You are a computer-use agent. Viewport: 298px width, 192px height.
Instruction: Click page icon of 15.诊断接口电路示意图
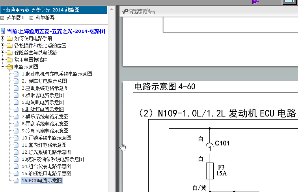[x=16, y=173]
